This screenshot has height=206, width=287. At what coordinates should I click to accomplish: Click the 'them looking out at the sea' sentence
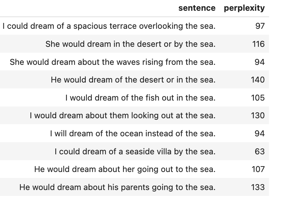tap(123, 115)
